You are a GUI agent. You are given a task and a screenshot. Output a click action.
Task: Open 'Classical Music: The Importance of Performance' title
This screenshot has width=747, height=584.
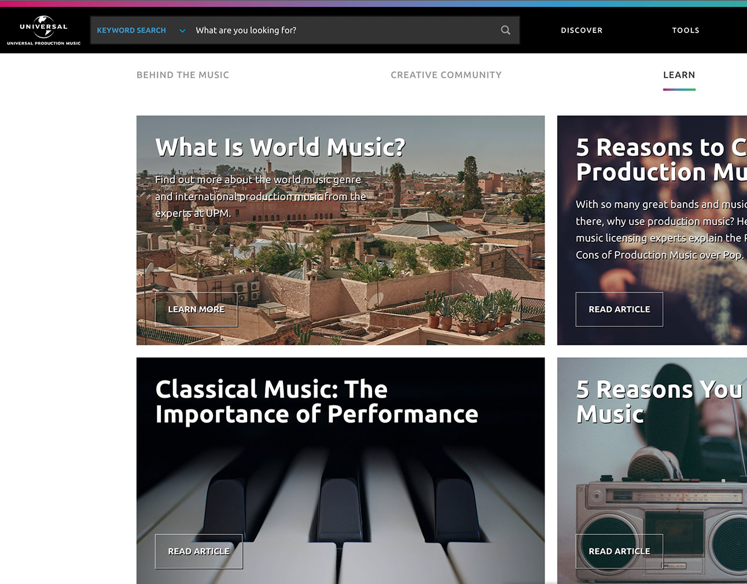click(x=317, y=402)
